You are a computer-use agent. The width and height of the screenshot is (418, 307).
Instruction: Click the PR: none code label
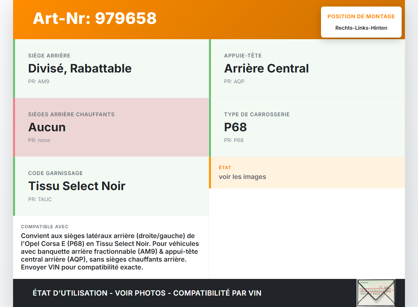click(39, 140)
